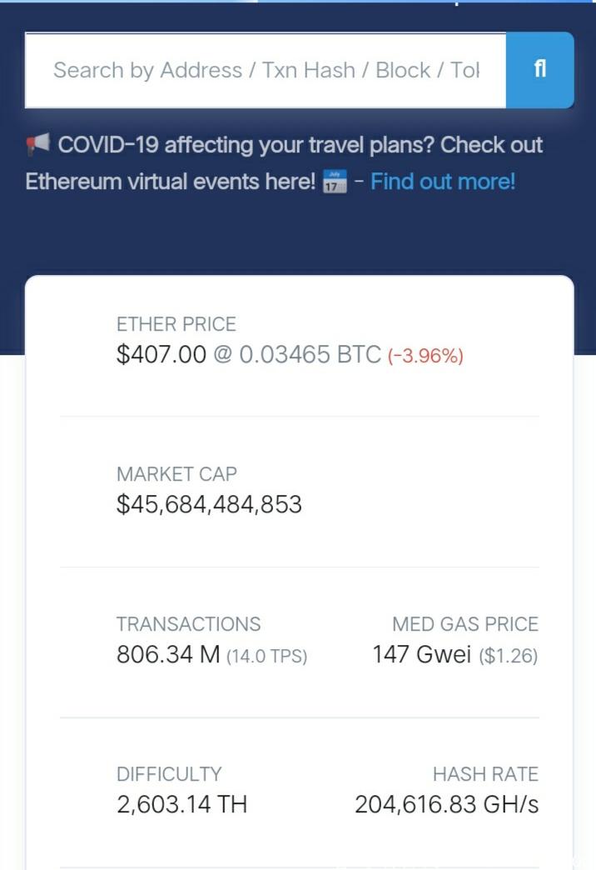596x870 pixels.
Task: Click the blue search button
Action: click(539, 70)
